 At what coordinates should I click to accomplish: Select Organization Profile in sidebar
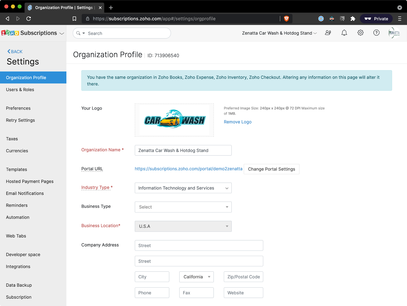[33, 77]
